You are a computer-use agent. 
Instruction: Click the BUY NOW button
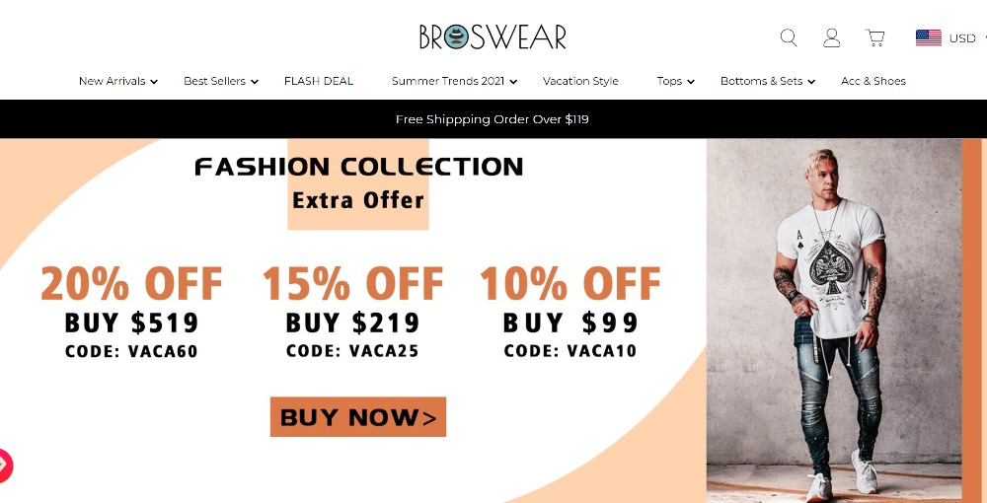(358, 417)
